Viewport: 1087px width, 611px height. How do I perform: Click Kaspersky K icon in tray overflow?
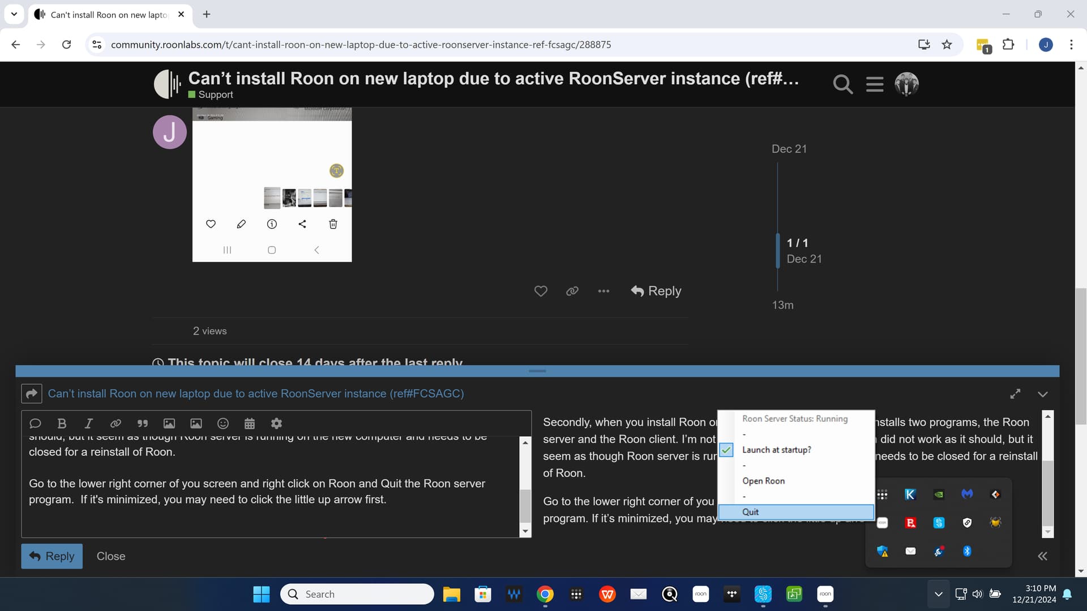pos(910,494)
